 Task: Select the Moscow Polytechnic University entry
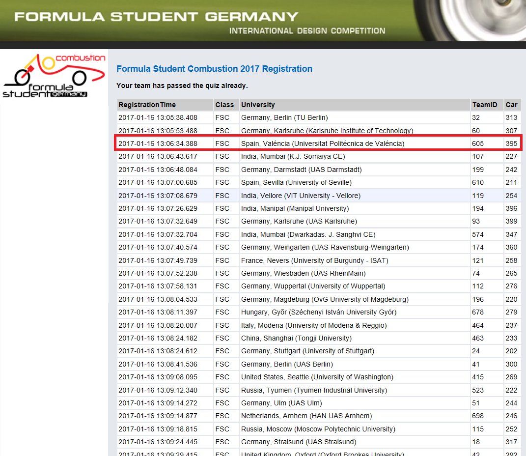coord(318,429)
